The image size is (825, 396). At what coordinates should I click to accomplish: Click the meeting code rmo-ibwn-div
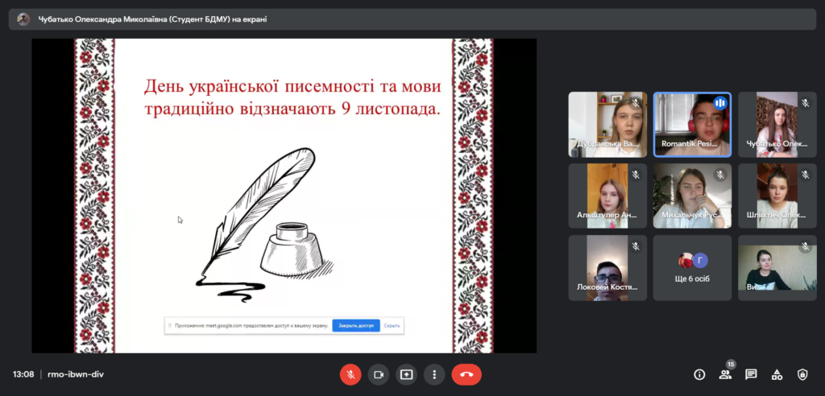pos(76,374)
